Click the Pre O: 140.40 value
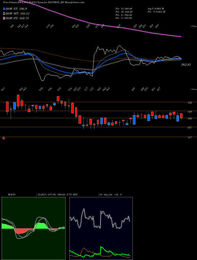The width and height of the screenshot is (197, 260). 124,9
